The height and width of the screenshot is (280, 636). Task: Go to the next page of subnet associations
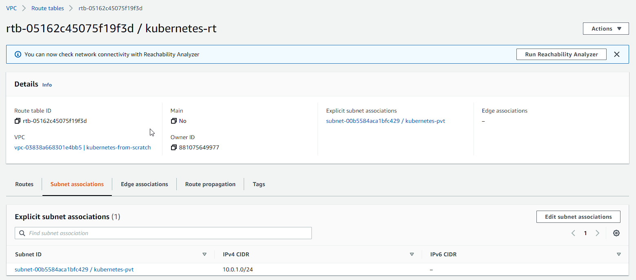(597, 233)
